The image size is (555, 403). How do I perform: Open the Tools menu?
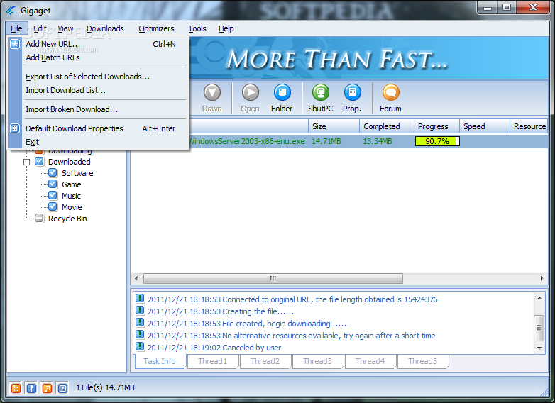point(197,28)
